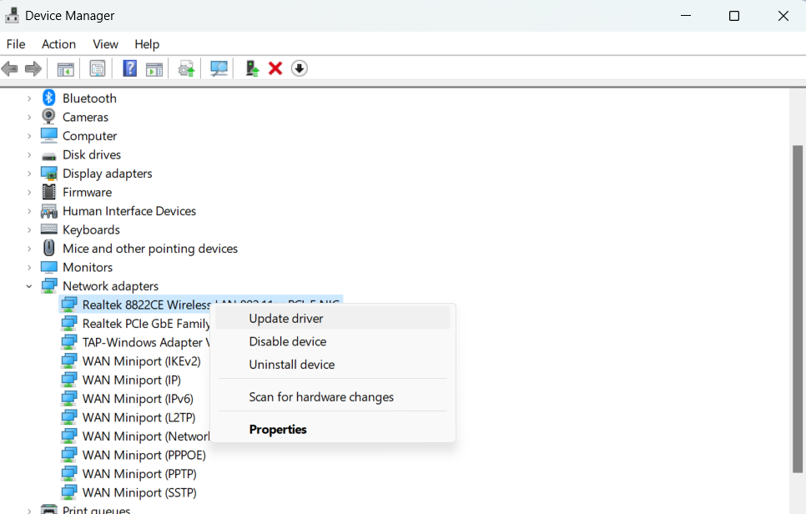
Task: Open Properties via the toolbar icon
Action: click(x=98, y=68)
